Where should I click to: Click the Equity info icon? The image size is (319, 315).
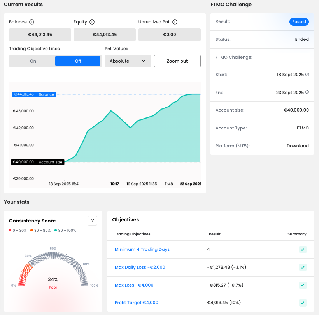(92, 22)
